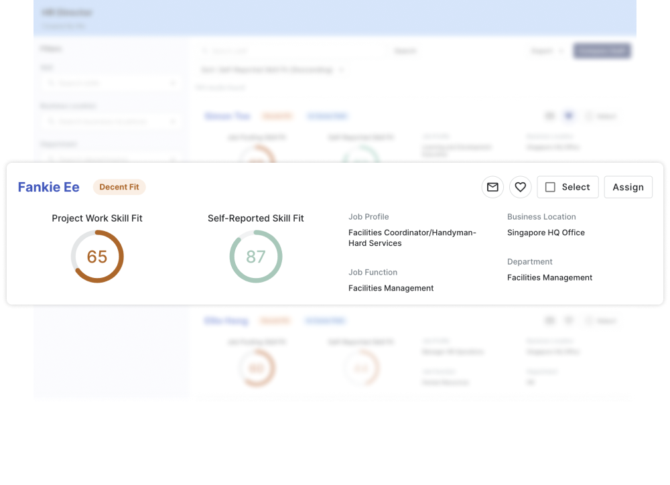
Task: Click the magnifier icon in the top search bar
Action: pyautogui.click(x=205, y=50)
